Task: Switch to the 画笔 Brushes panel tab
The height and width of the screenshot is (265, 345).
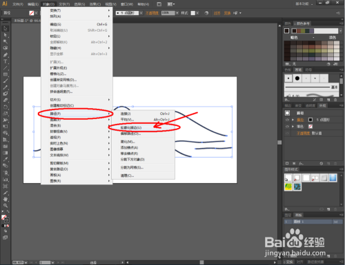Action: click(x=298, y=70)
